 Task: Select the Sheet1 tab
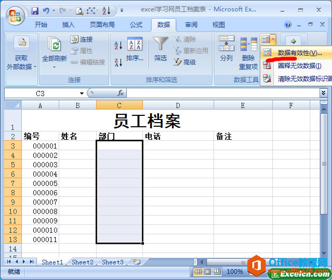[x=52, y=262]
